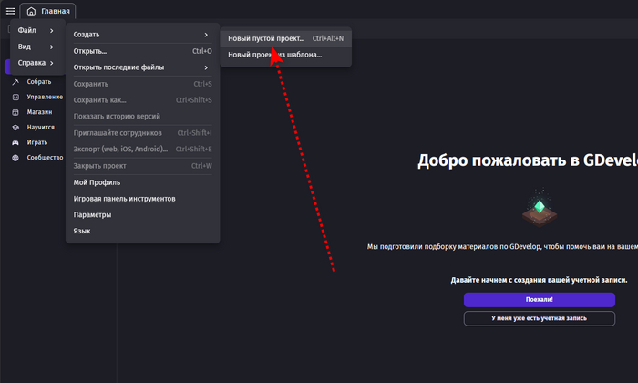638x383 pixels.
Task: Click the Собрать hammer icon in sidebar
Action: (15, 82)
